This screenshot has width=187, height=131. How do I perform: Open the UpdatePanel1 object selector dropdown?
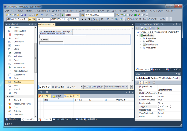[179, 78]
